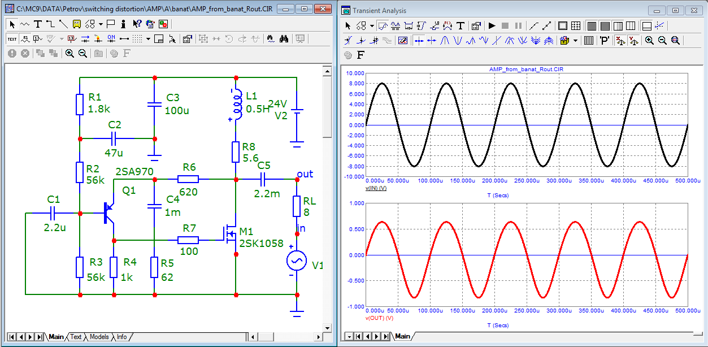Screen dimensions: 708x347
Task: Select the Text mode T tool in schematic toolbar
Action: pos(38,24)
